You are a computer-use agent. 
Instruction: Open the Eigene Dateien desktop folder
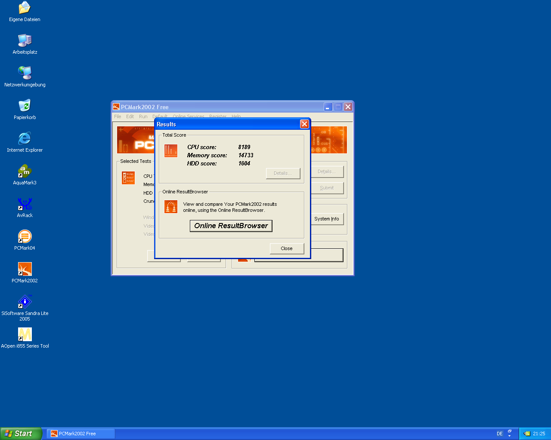click(x=25, y=12)
